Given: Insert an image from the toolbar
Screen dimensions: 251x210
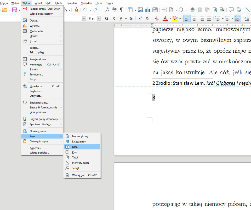Looking at the screenshot, I should click(x=140, y=10).
